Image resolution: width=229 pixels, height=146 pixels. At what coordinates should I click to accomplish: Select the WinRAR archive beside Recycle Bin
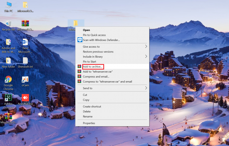pos(25,24)
